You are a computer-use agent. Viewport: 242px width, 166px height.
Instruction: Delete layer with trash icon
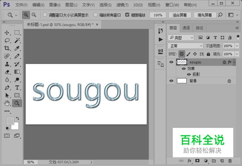230,161
